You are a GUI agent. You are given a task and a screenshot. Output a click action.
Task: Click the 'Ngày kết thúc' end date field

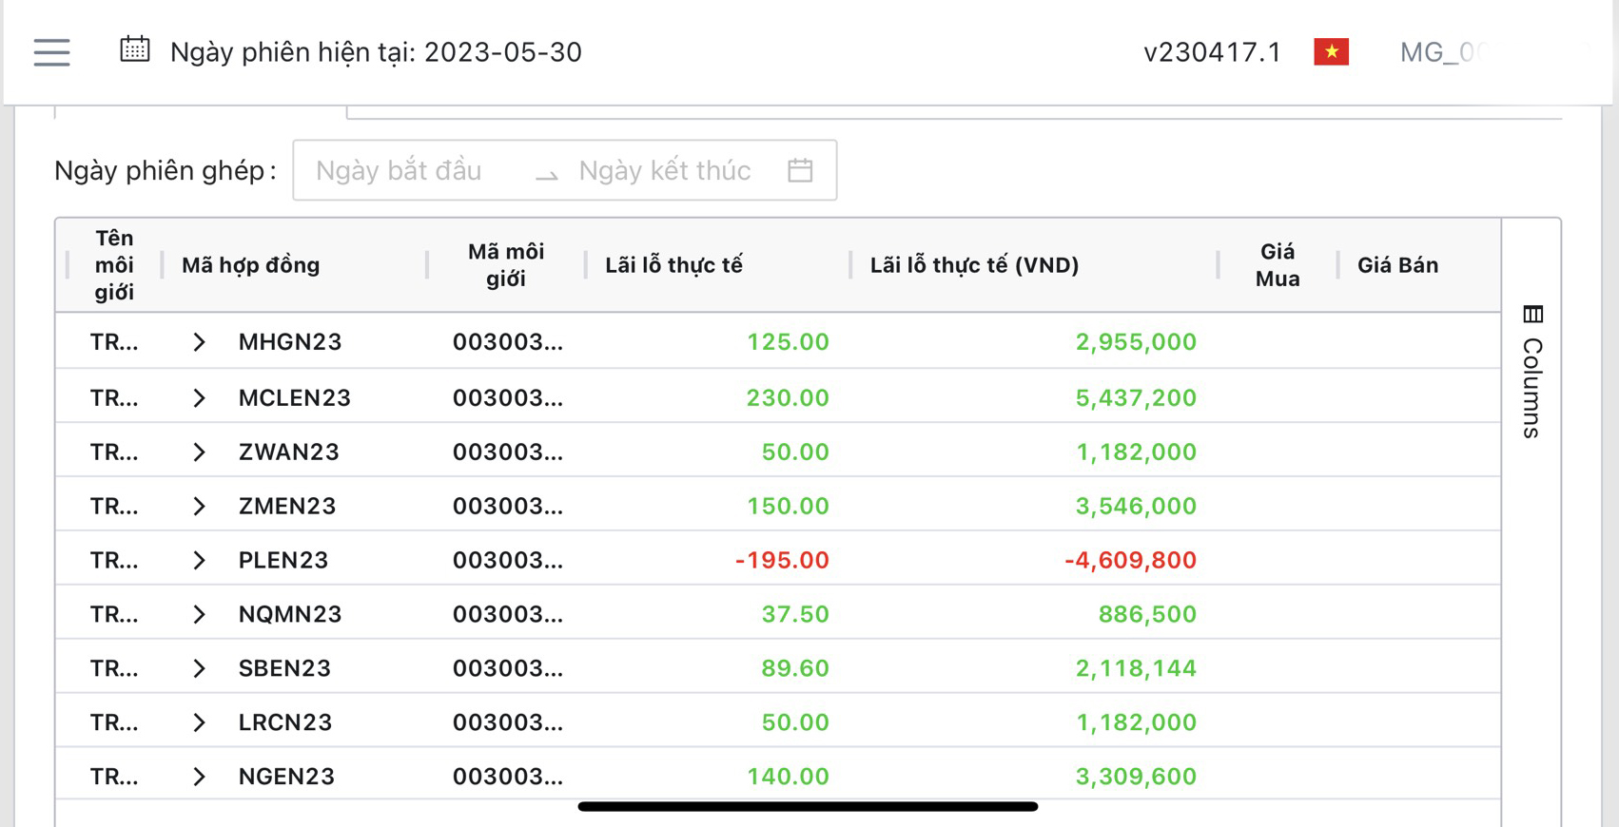pos(665,170)
